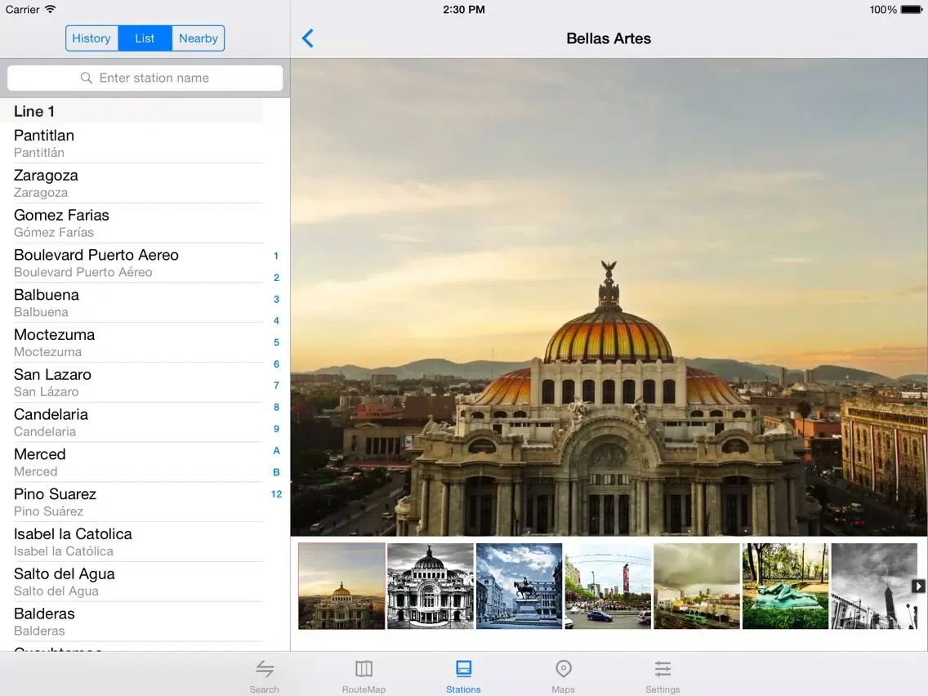Jump to line 9 in index

point(276,429)
